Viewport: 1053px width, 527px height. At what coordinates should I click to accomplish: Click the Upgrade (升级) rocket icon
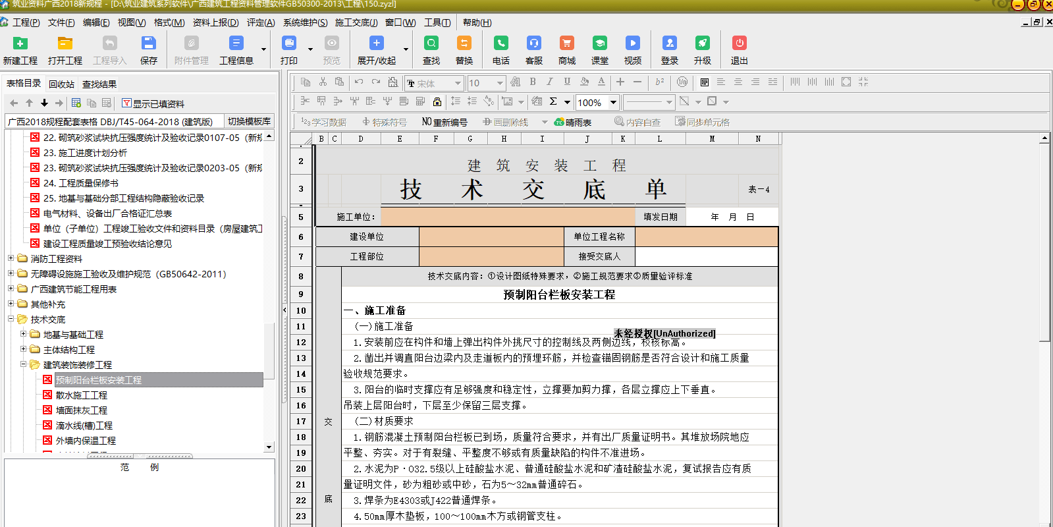tap(702, 43)
